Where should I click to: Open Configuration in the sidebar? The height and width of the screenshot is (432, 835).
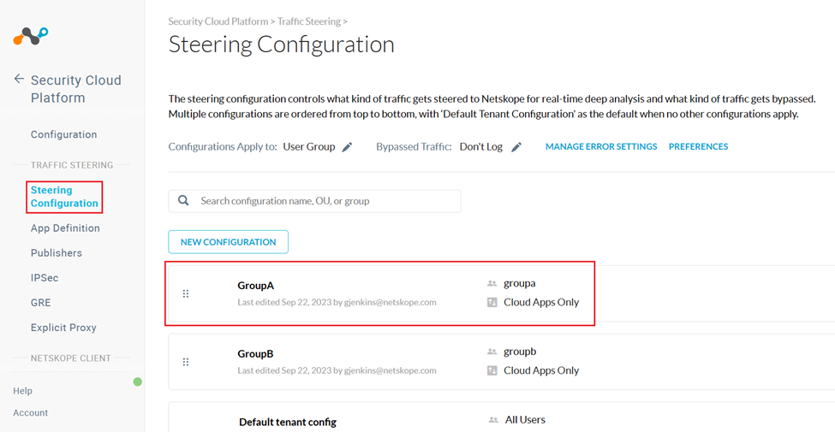tap(64, 134)
